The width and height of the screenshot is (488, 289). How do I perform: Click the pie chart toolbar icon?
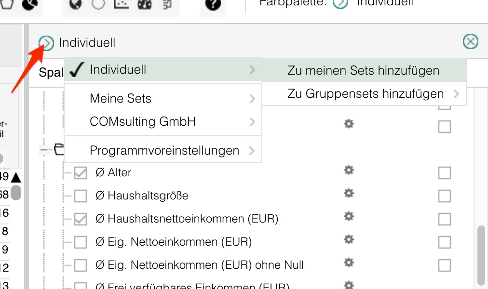point(29,5)
